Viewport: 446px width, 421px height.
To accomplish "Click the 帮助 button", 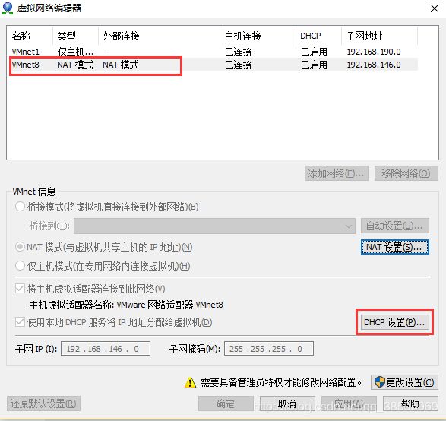I will 410,404.
